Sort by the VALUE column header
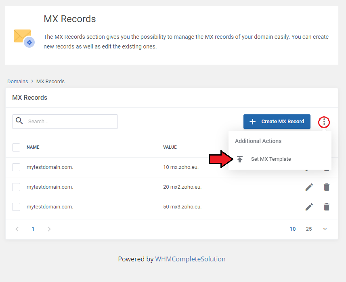This screenshot has width=346, height=282. (x=170, y=147)
